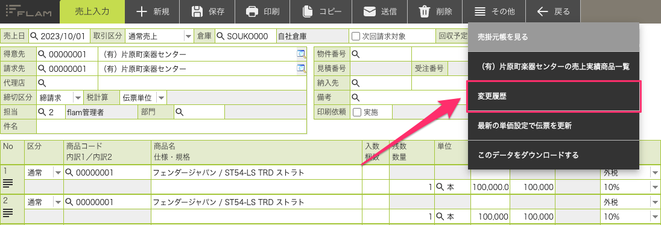Open row 2 外税 dropdown
This screenshot has width=661, height=225.
(656, 202)
